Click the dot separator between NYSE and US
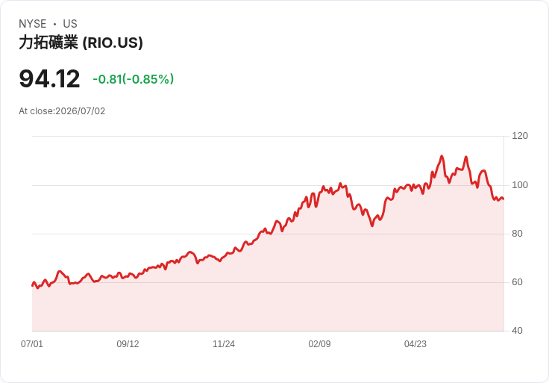Viewport: 549px width, 383px height. [54, 24]
